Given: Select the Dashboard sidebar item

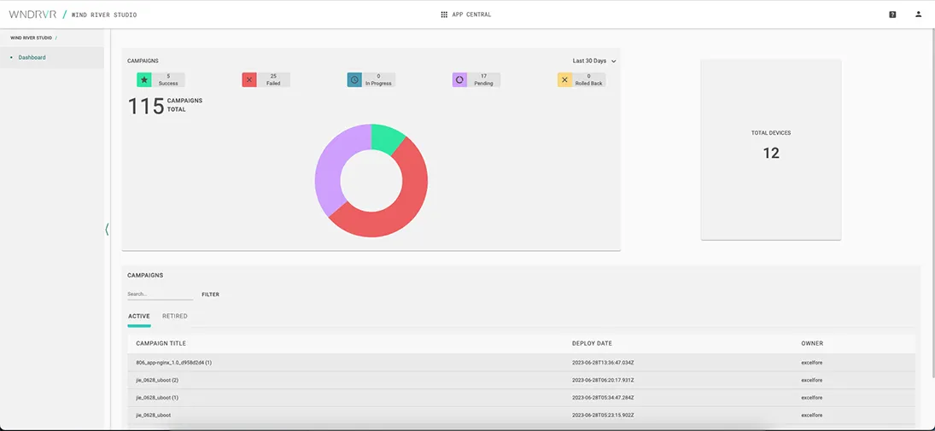Looking at the screenshot, I should click(x=52, y=58).
